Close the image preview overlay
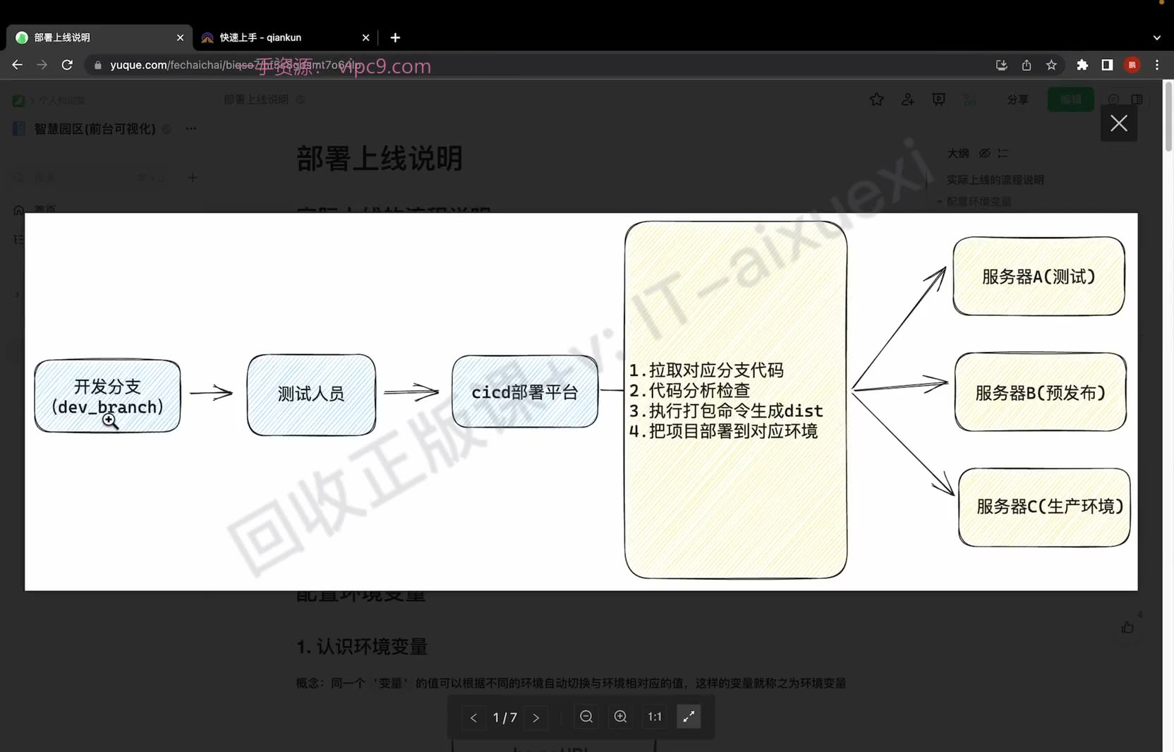This screenshot has height=752, width=1174. coord(1118,123)
